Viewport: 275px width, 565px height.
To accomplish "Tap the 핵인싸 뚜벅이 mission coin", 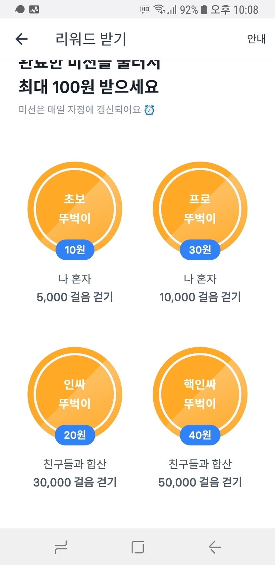I will [200, 394].
